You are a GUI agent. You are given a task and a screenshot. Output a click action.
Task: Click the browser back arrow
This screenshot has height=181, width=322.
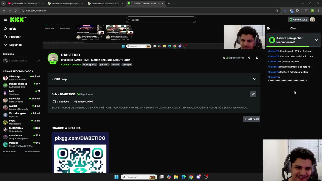click(4, 11)
